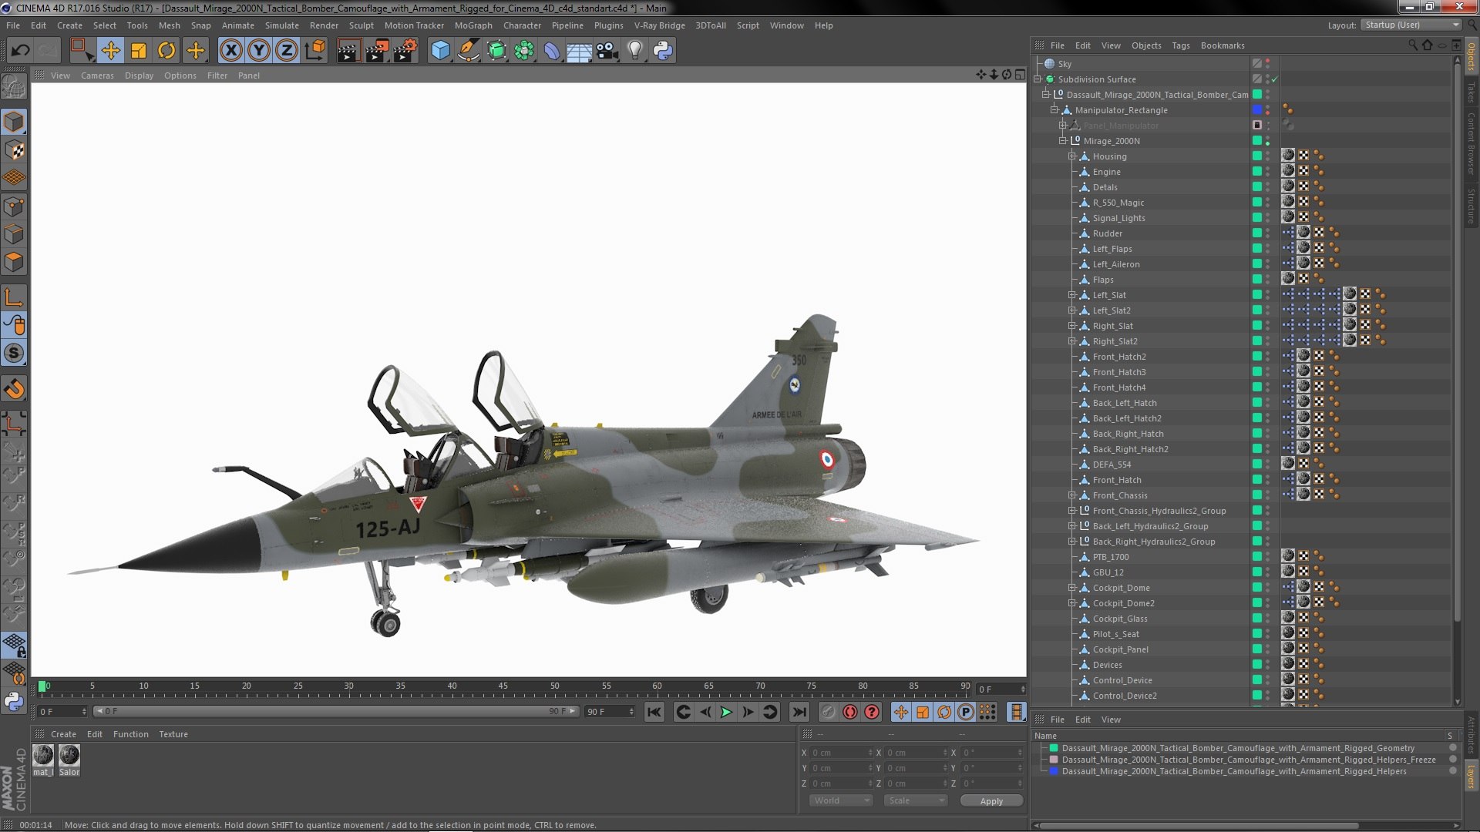Image resolution: width=1480 pixels, height=832 pixels.
Task: Toggle the Engine object layer dot
Action: point(1257,172)
